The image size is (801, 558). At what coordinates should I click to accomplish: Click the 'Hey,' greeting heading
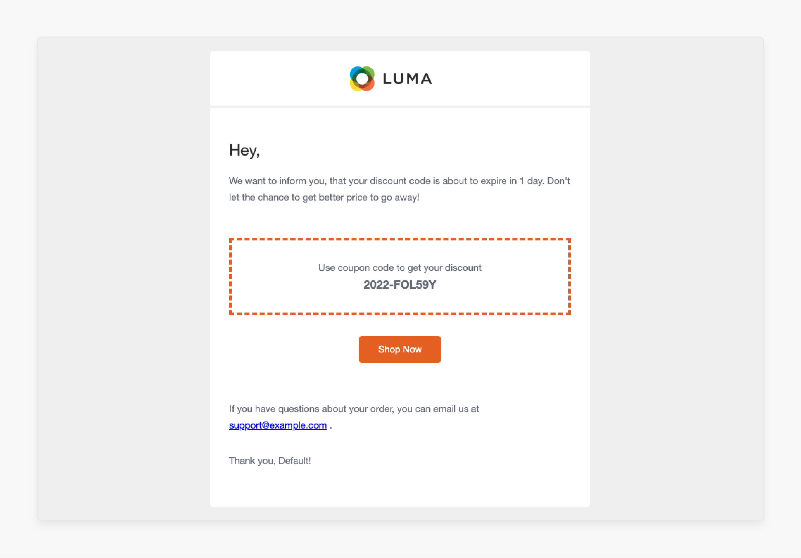[x=244, y=151]
